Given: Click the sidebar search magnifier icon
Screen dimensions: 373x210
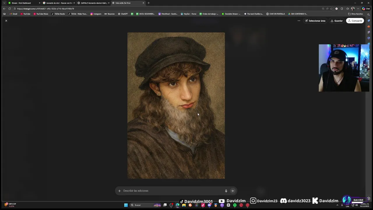Looking at the screenshot, I should pos(369,15).
